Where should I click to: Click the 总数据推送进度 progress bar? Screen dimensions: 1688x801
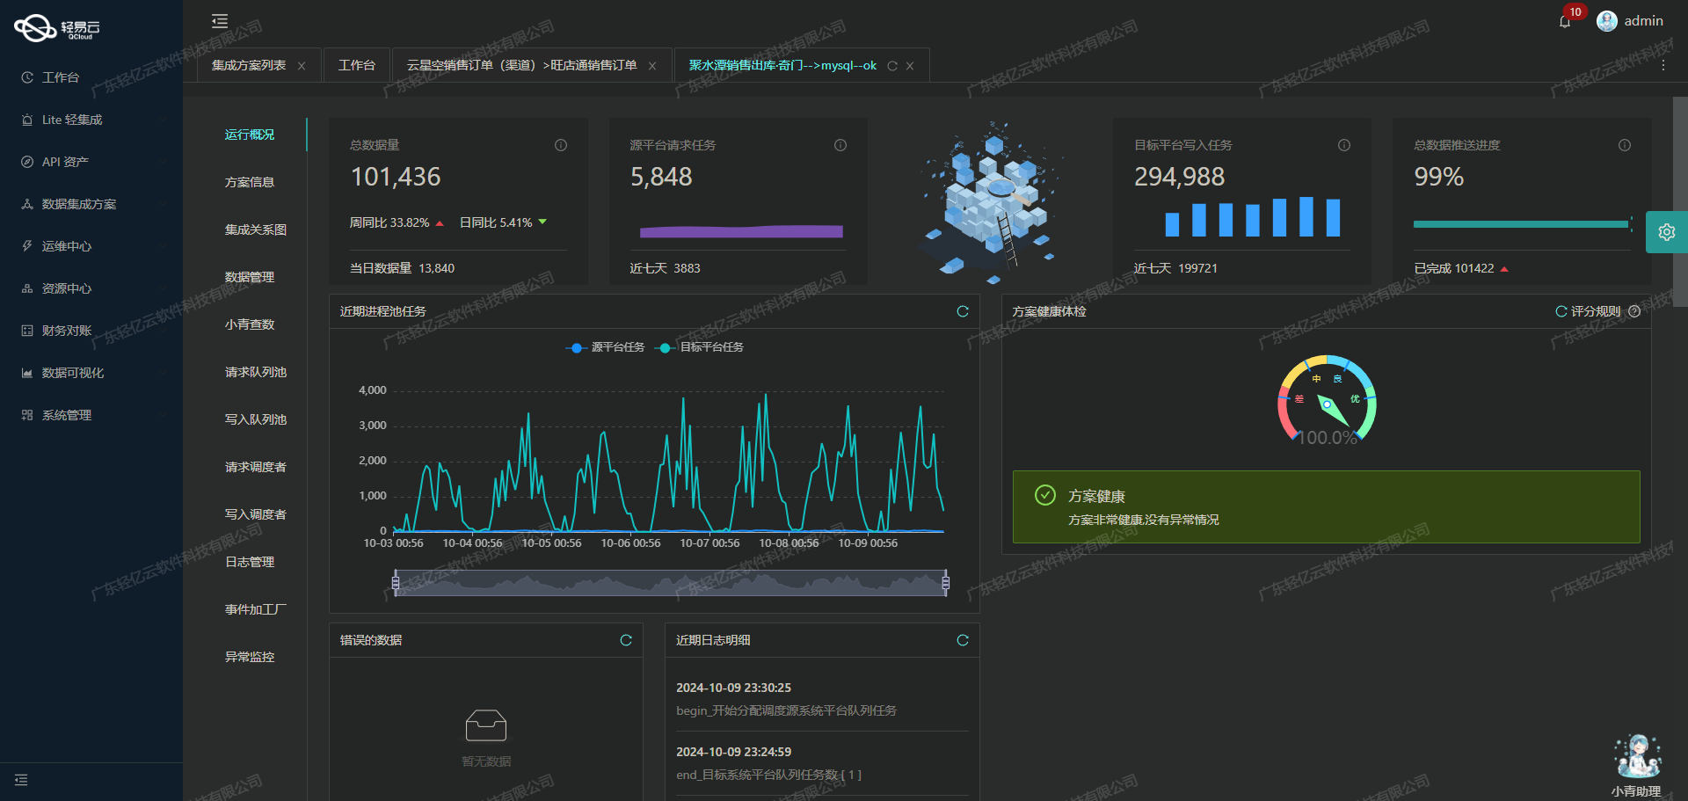pos(1522,224)
